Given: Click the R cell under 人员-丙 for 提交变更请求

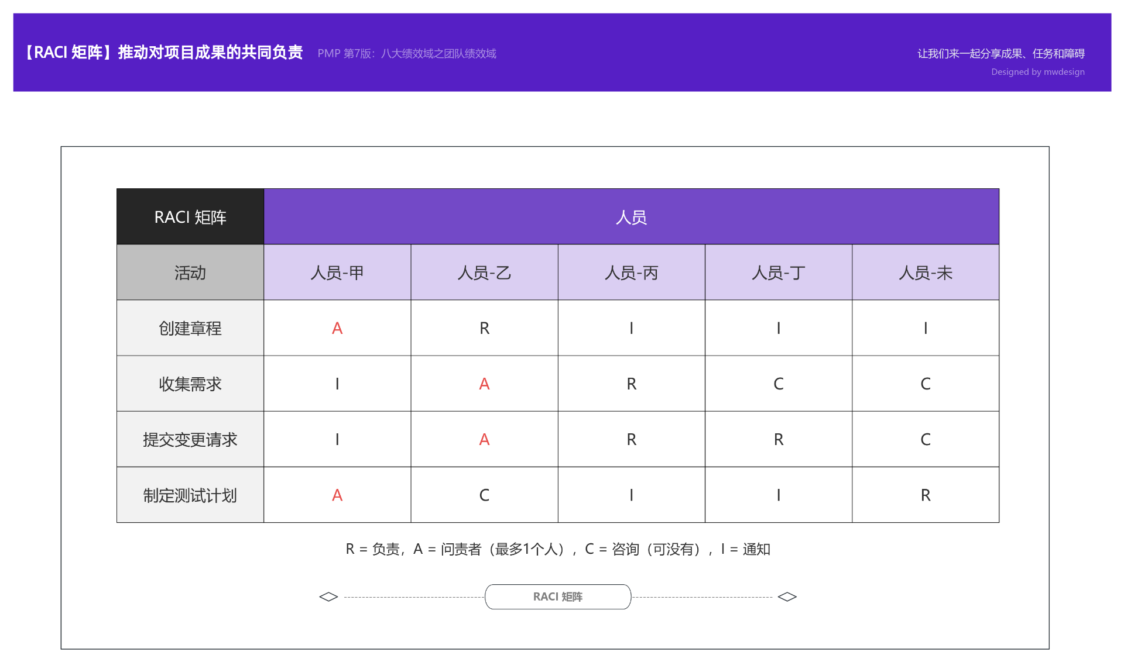Looking at the screenshot, I should [x=631, y=439].
